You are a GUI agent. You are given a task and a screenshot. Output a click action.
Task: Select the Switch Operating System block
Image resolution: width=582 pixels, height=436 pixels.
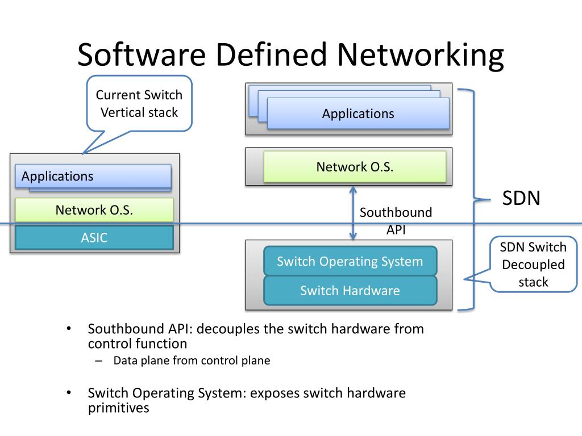click(x=350, y=261)
